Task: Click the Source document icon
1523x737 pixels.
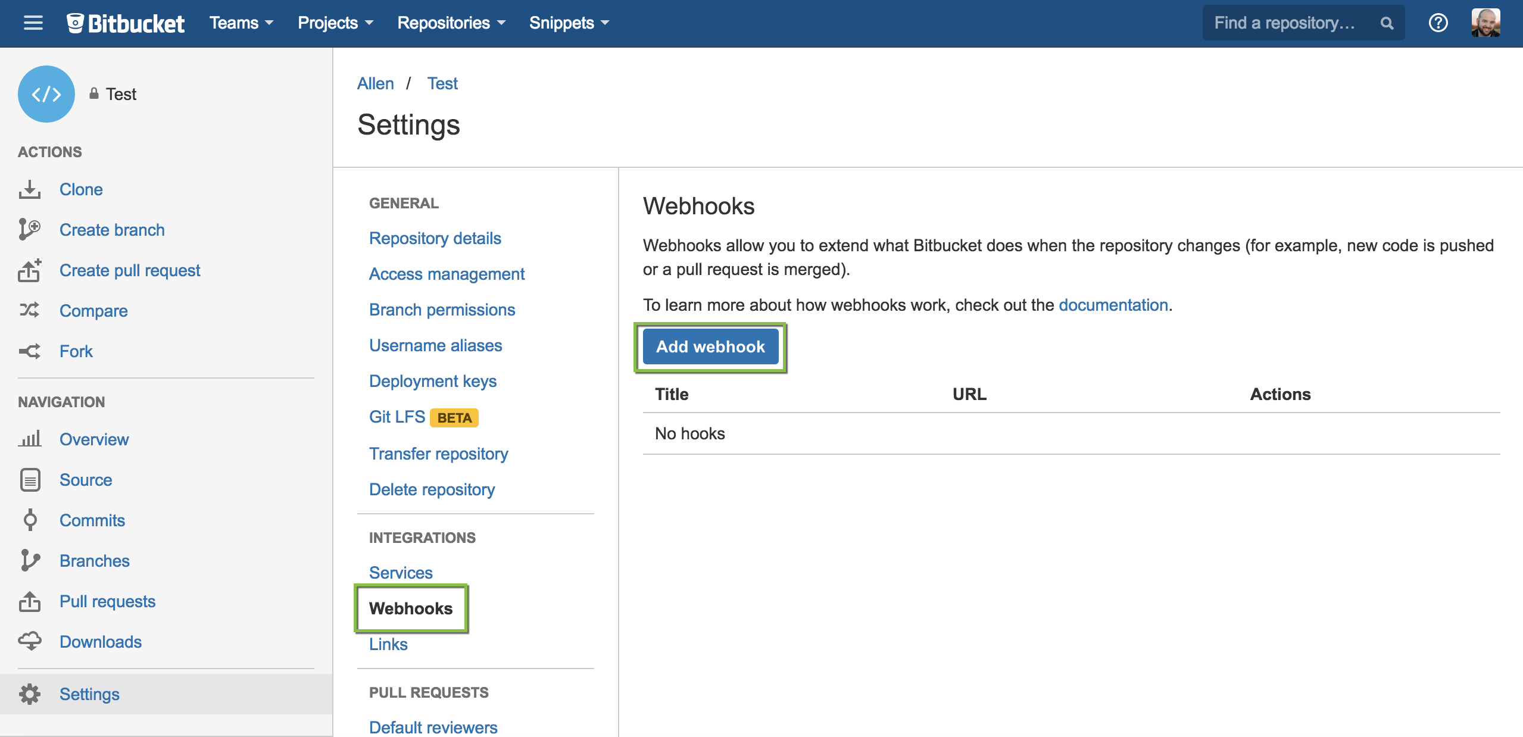Action: (30, 479)
